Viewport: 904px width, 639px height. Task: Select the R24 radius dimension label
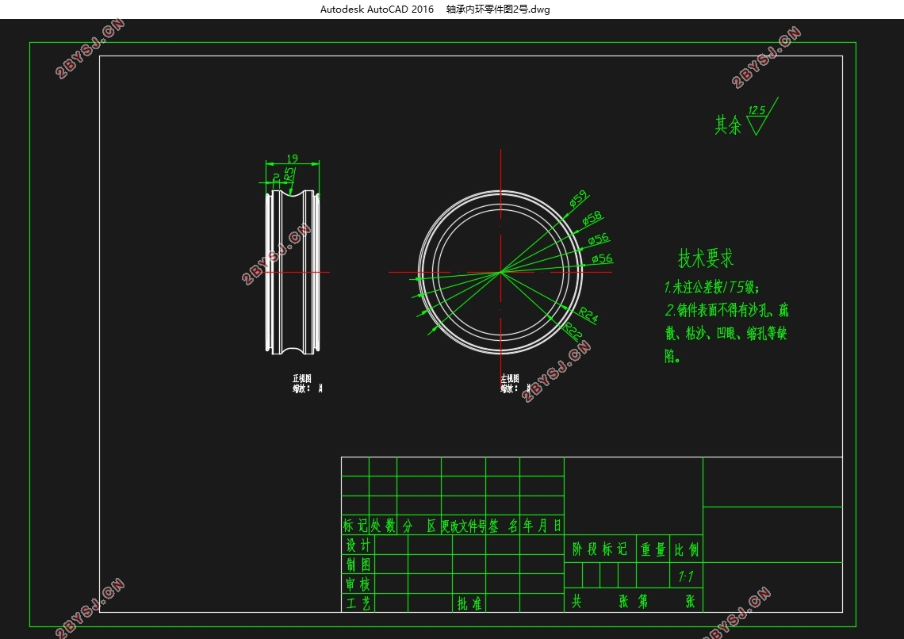coord(588,314)
